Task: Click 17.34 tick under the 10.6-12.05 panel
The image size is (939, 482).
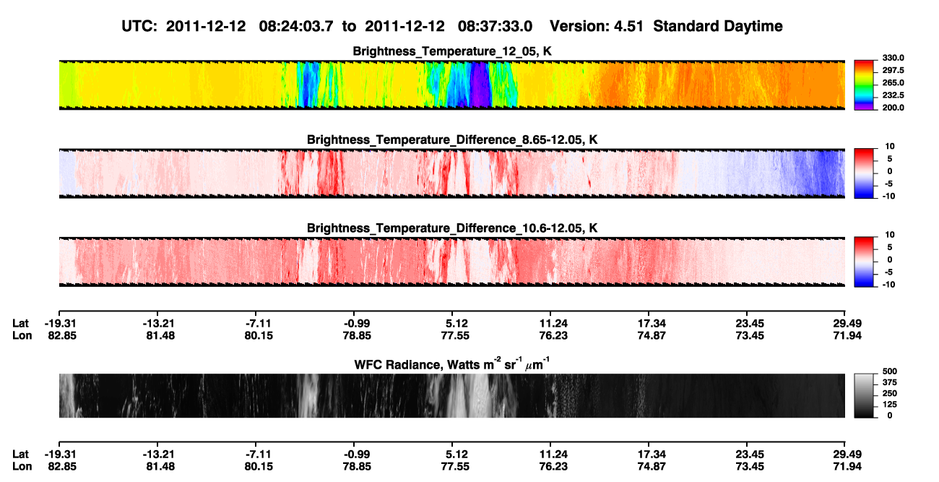Action: [651, 323]
